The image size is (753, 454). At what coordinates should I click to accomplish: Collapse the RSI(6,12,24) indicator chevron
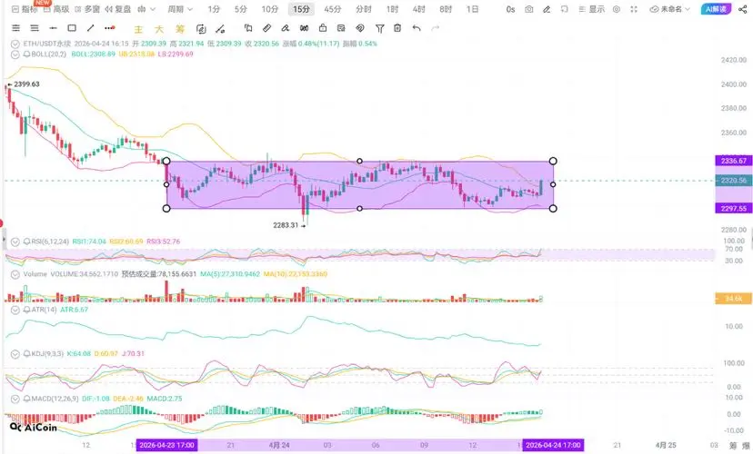(x=15, y=242)
